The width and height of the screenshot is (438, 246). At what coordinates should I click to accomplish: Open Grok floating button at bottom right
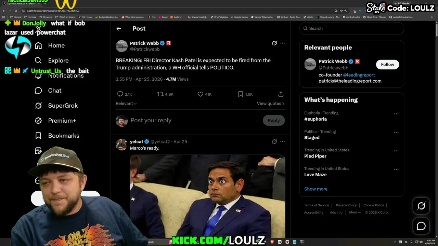[x=421, y=206]
